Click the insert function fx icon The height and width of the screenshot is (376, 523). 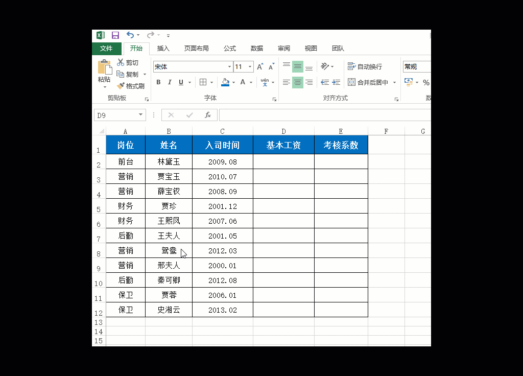coord(208,115)
